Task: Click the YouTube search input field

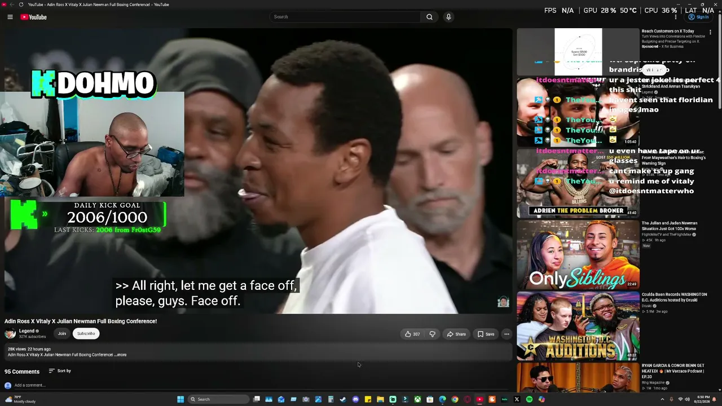Action: click(x=345, y=17)
